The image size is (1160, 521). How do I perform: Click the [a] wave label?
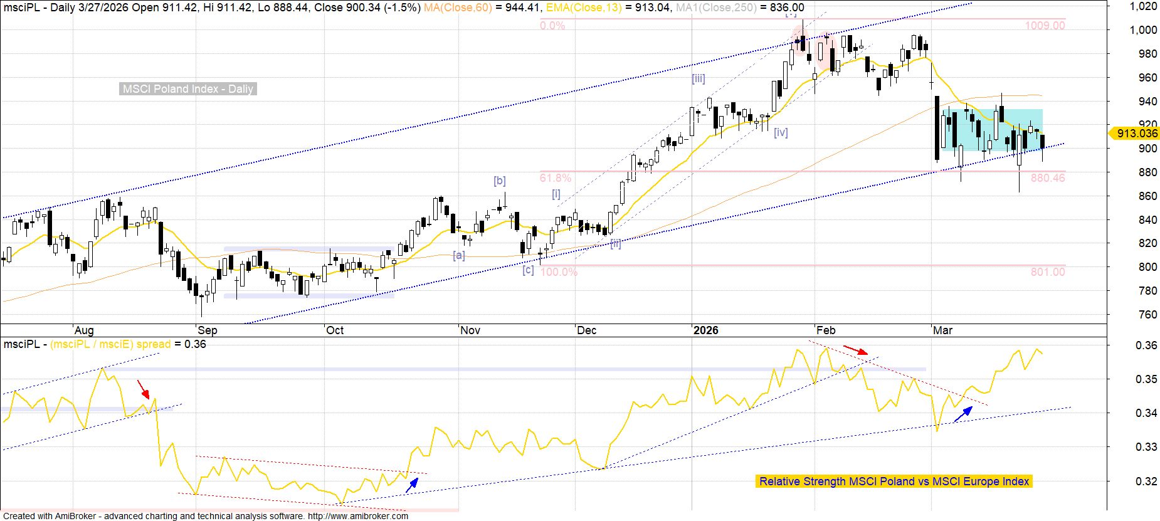pyautogui.click(x=459, y=255)
